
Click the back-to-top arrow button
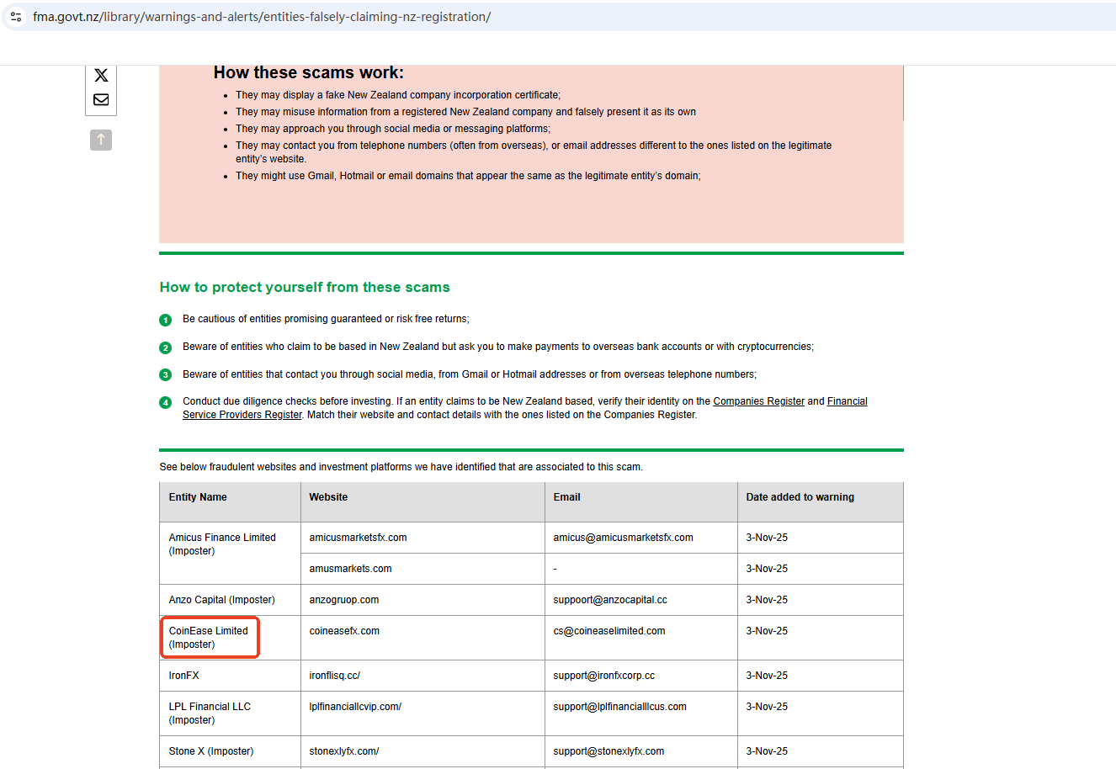coord(101,140)
